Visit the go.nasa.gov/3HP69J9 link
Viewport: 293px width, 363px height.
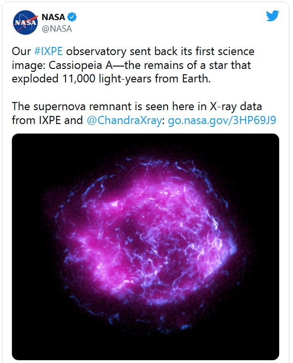(x=221, y=120)
